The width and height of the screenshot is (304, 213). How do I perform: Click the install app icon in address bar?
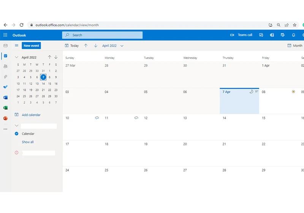[271, 25]
